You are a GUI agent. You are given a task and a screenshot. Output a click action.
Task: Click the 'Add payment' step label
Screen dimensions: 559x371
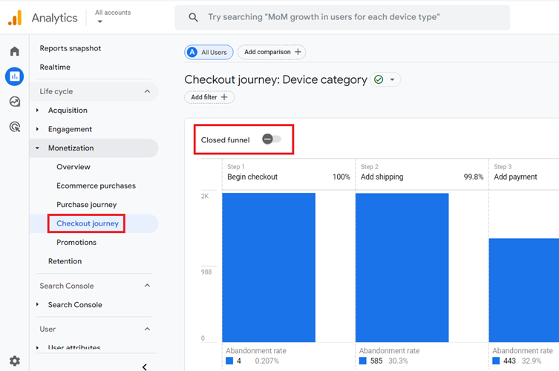click(x=515, y=177)
